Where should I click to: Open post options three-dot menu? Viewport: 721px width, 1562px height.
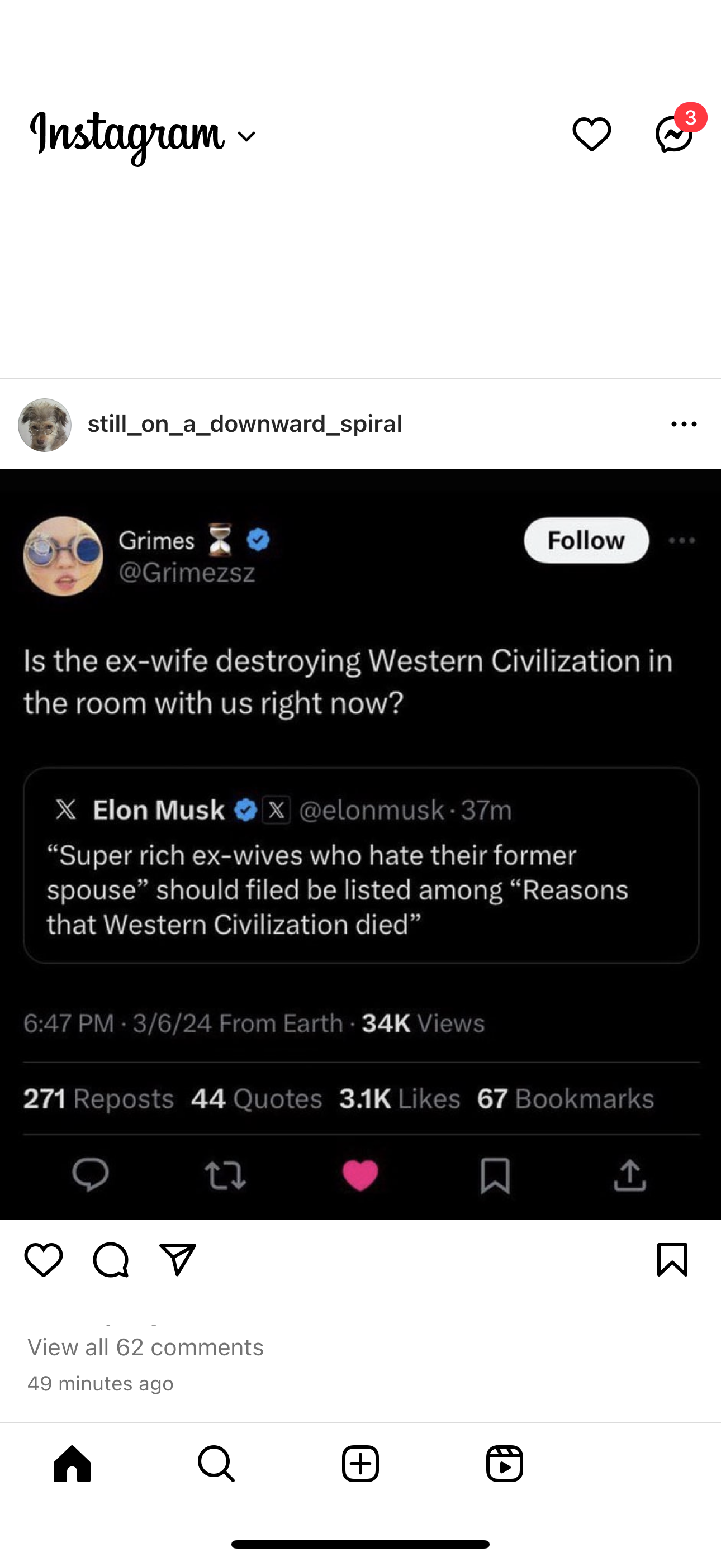(x=684, y=425)
